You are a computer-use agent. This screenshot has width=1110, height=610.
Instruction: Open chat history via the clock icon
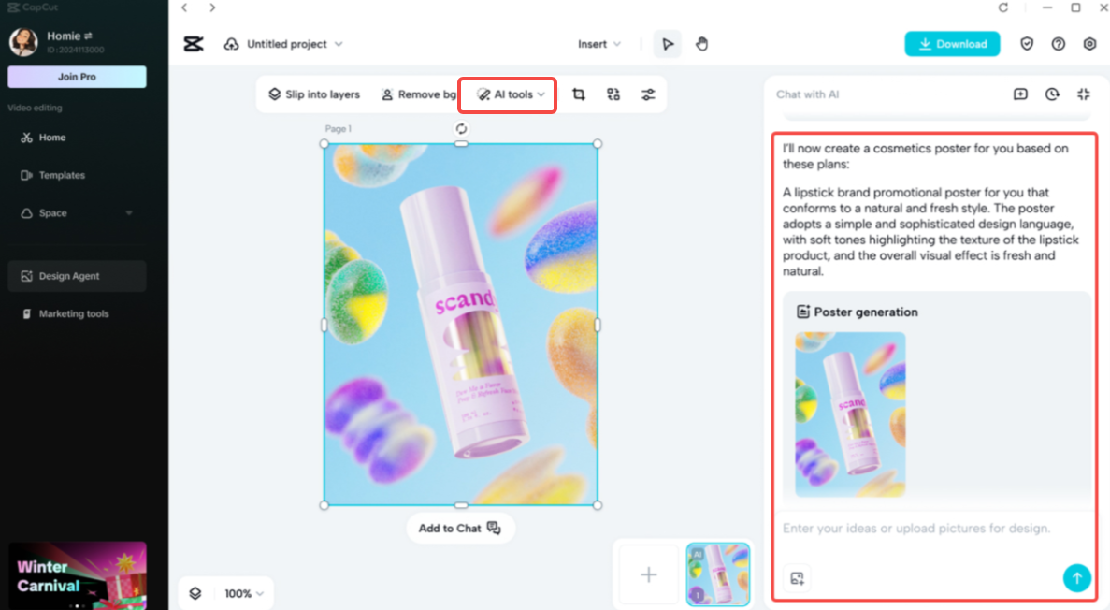pos(1052,94)
